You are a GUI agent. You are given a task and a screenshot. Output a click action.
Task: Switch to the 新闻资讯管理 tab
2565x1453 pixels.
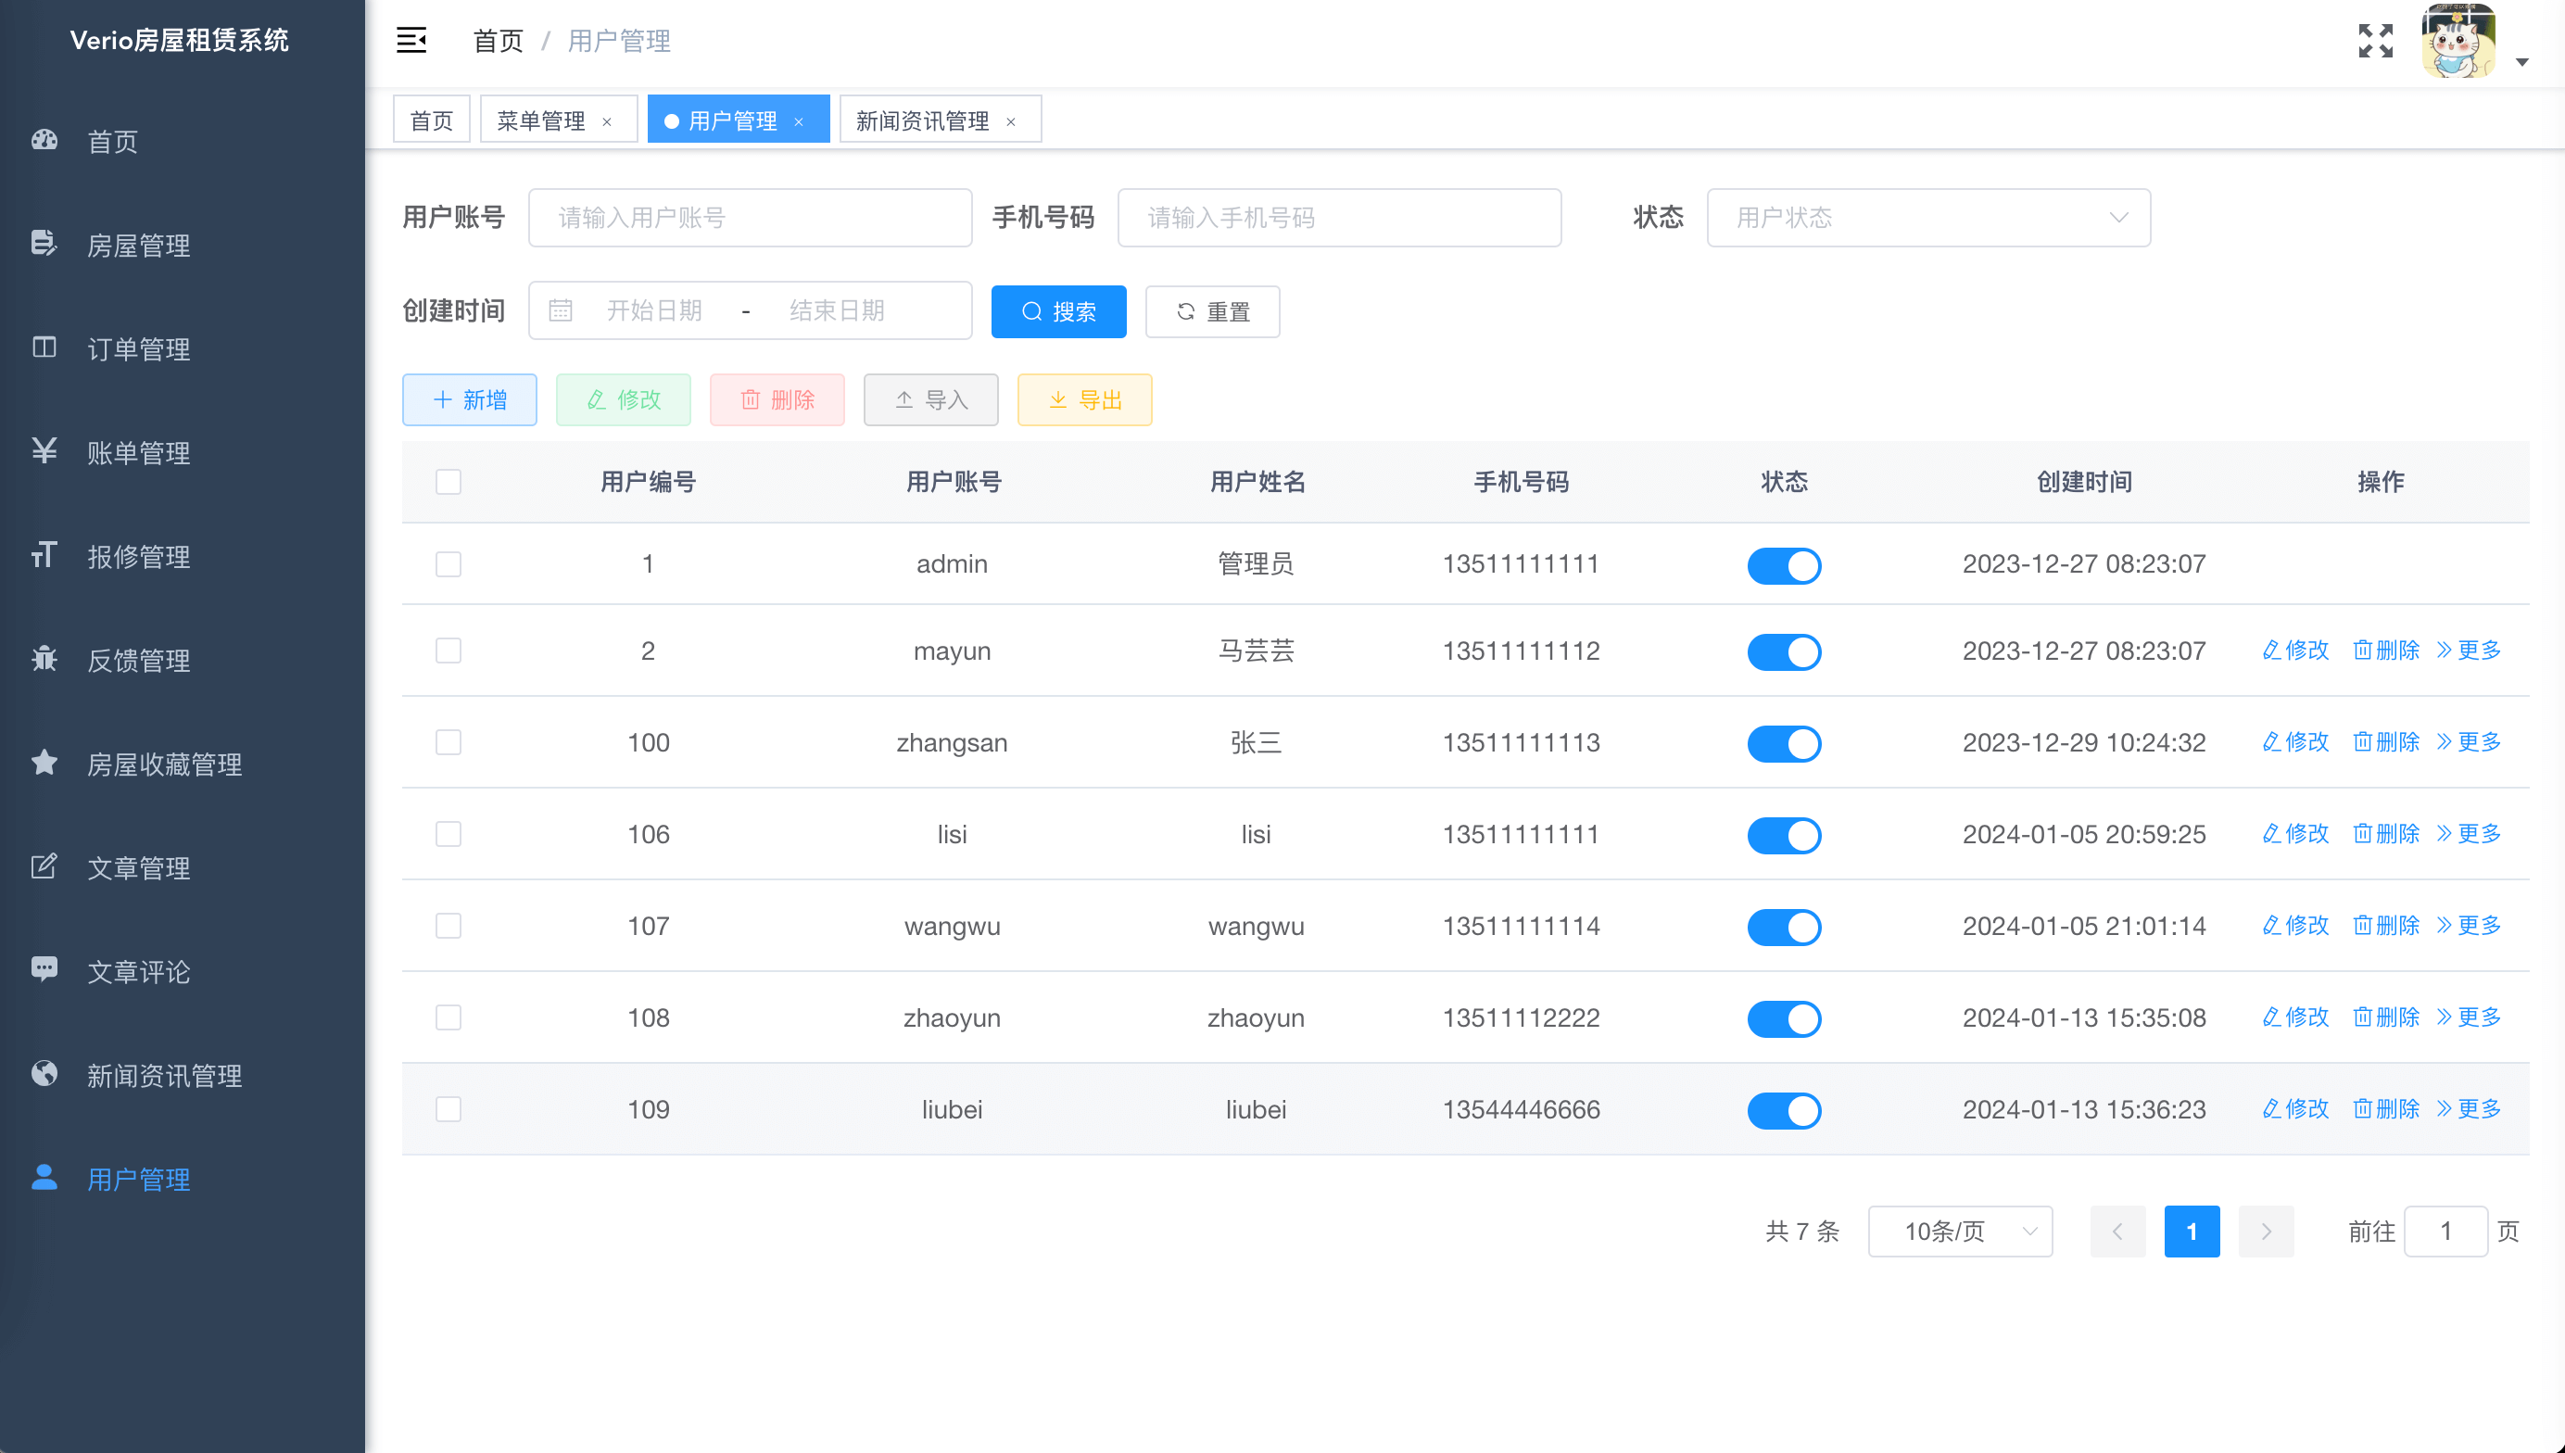pyautogui.click(x=922, y=120)
